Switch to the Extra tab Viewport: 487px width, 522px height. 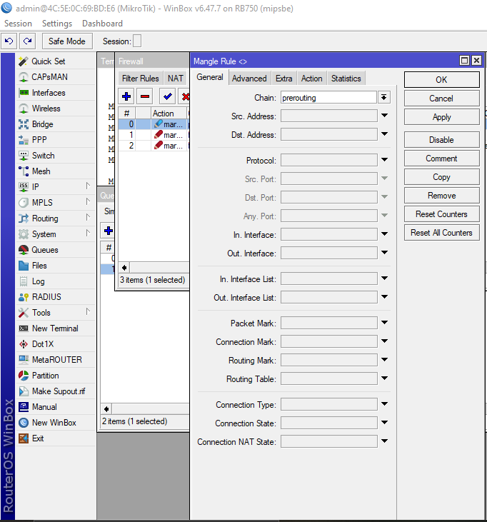[x=284, y=79]
